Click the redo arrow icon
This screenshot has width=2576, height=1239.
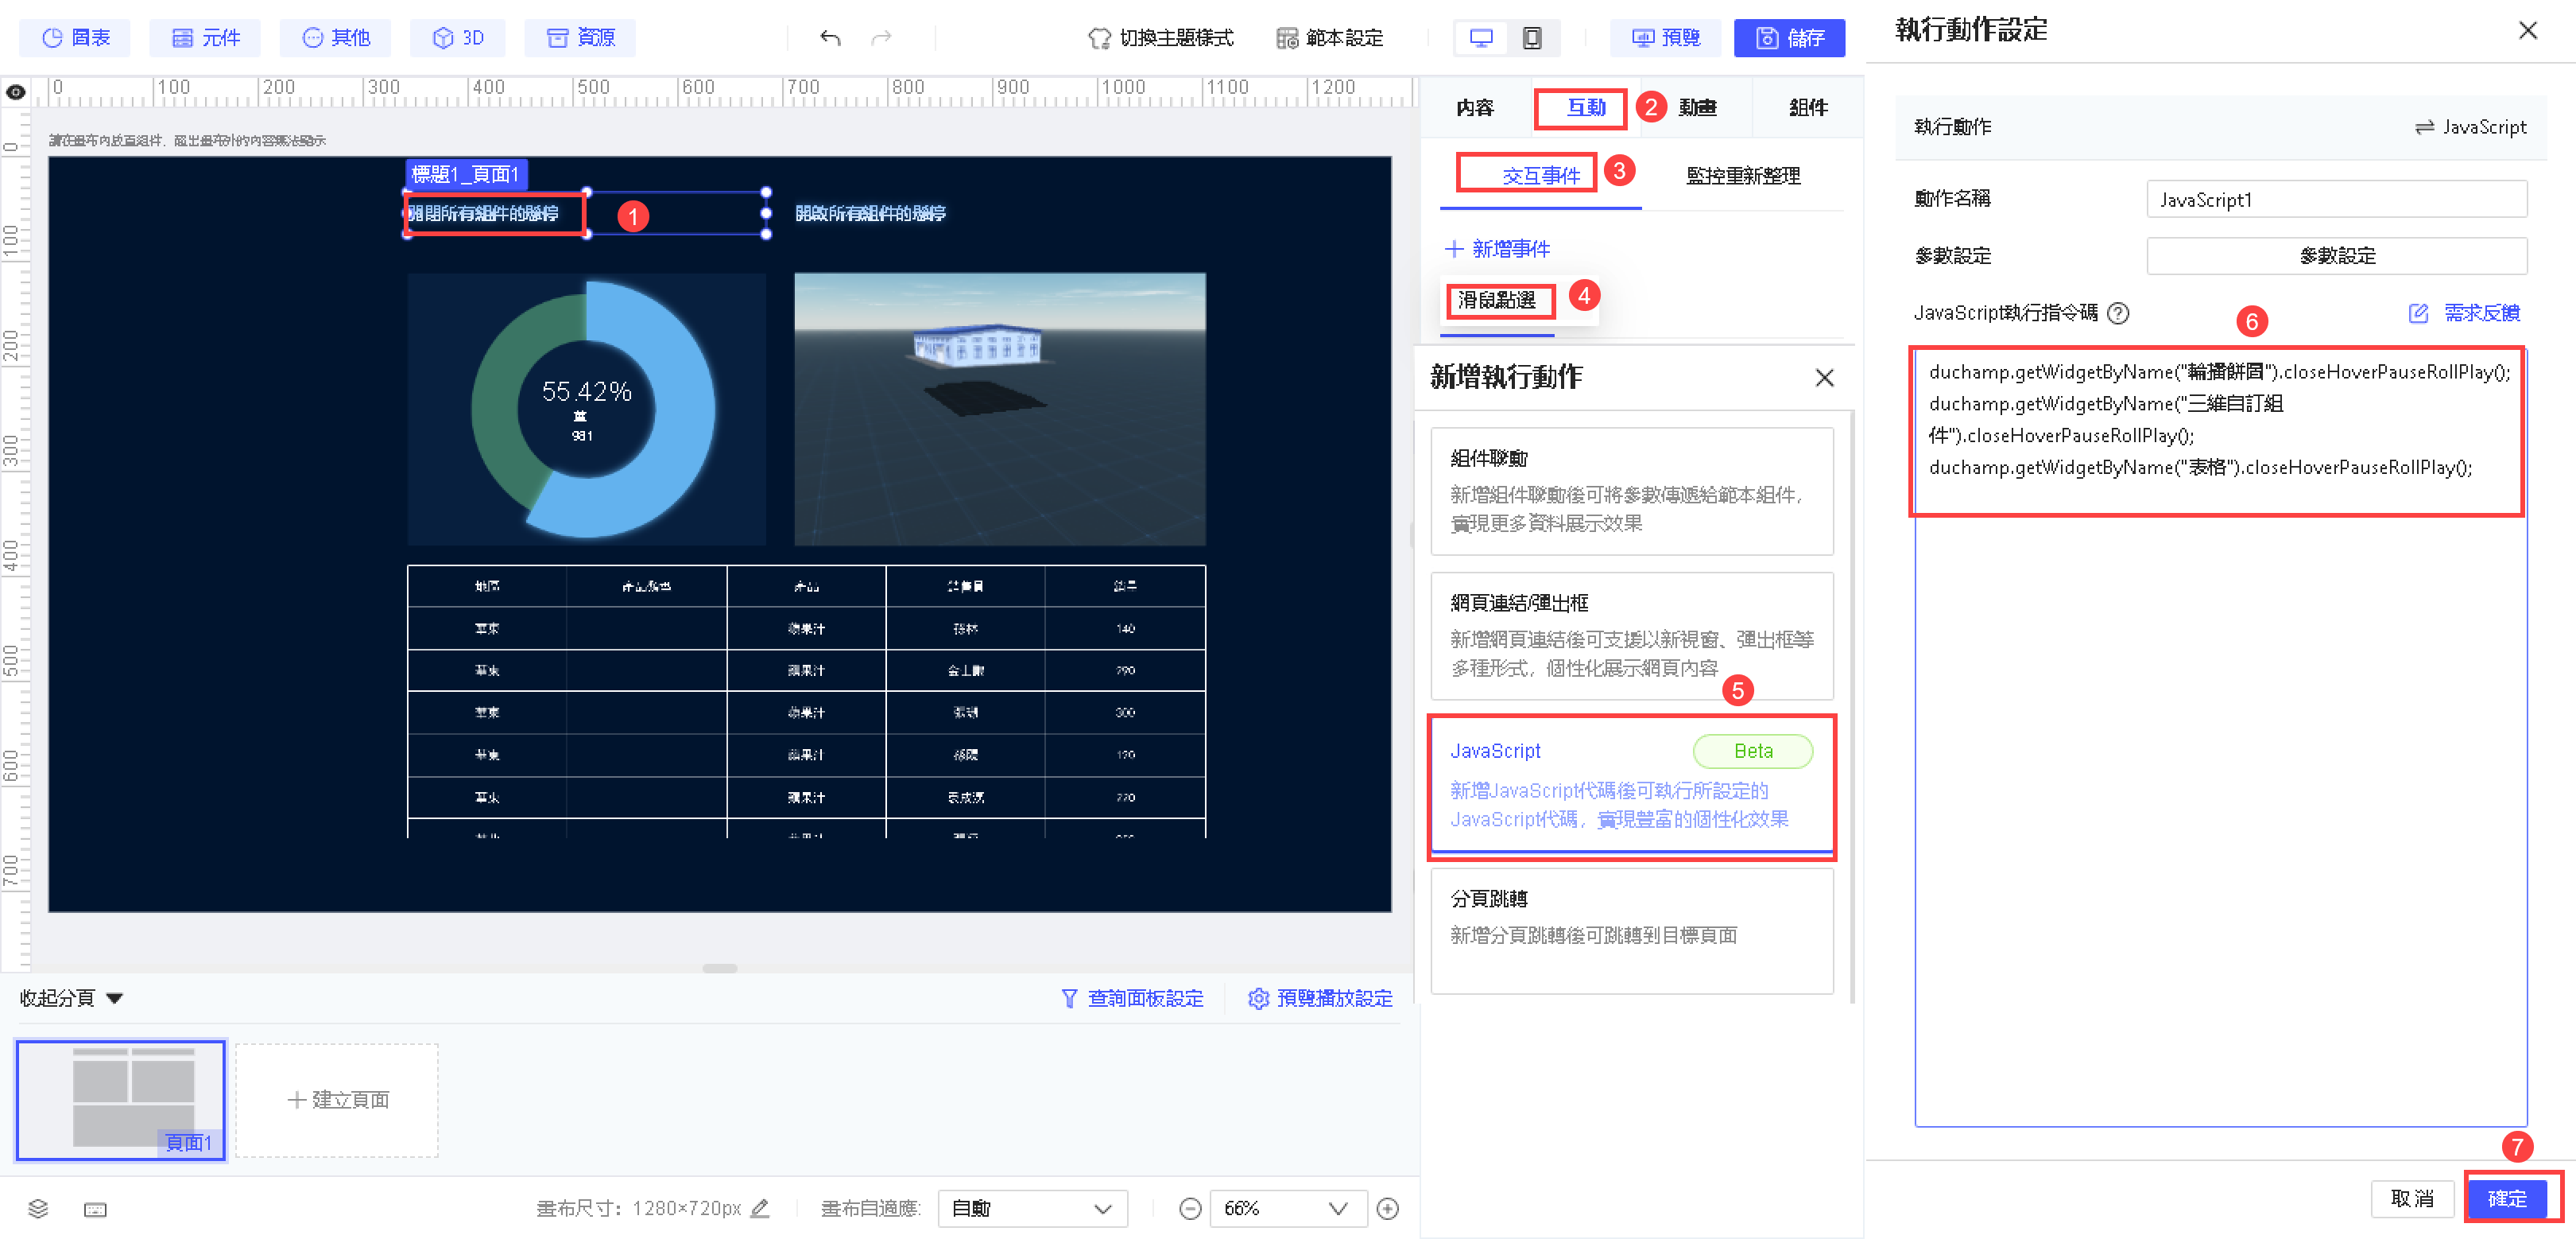(881, 38)
